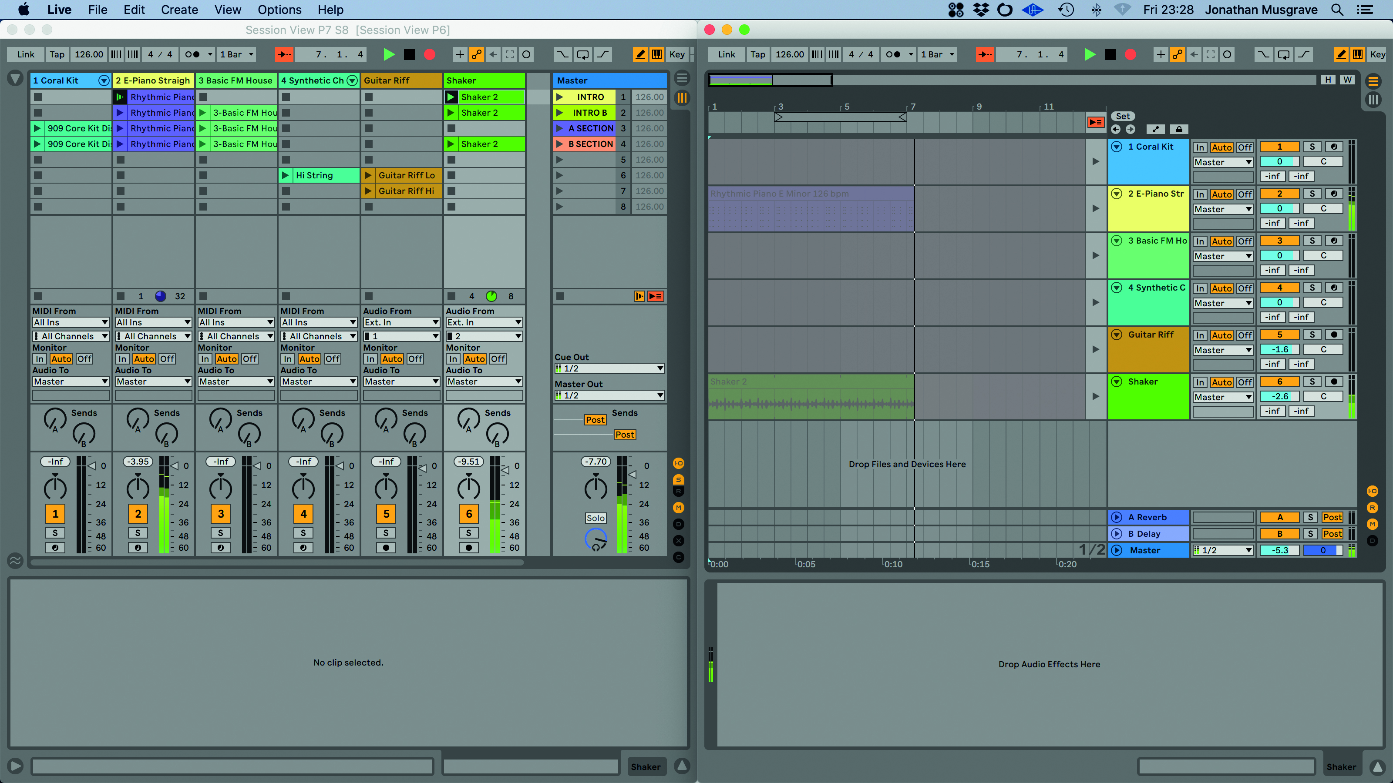
Task: Click the Set locator button
Action: (1123, 116)
